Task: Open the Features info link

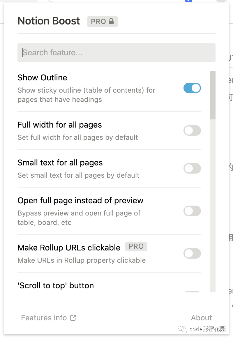Action: [x=44, y=318]
